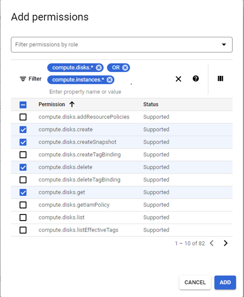
Task: Go to the next page of permissions
Action: coord(225,243)
